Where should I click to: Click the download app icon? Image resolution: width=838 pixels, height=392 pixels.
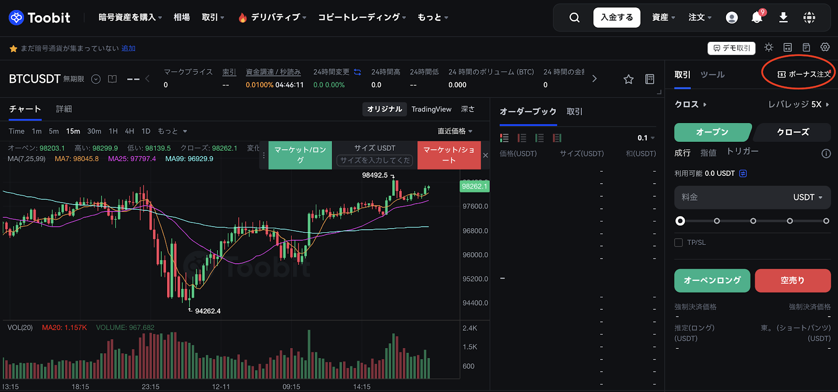tap(784, 18)
